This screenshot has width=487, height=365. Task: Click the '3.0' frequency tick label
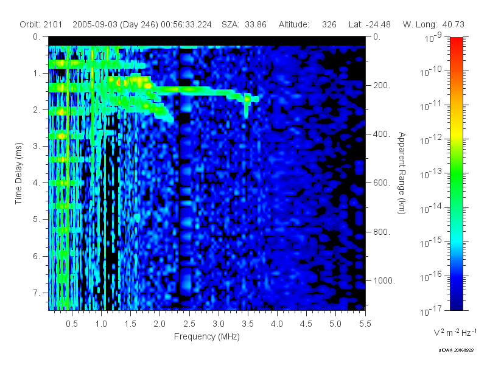pyautogui.click(x=219, y=324)
